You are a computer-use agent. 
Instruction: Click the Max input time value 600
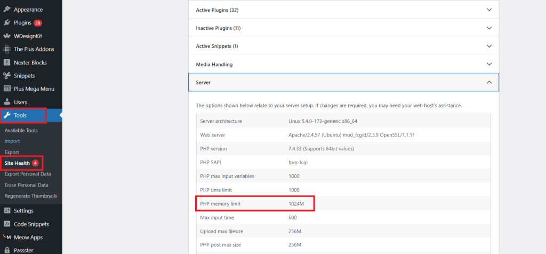pos(293,217)
